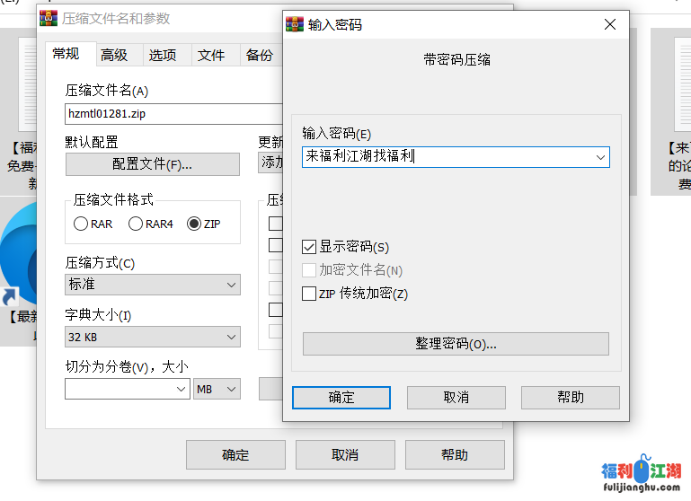Enable the 显示密码 checkbox
The height and width of the screenshot is (501, 691).
[310, 247]
